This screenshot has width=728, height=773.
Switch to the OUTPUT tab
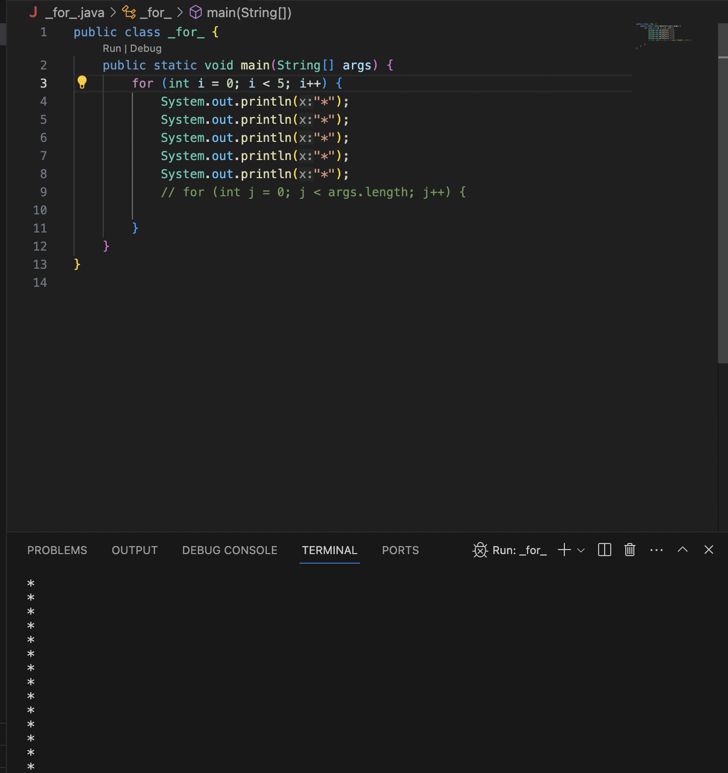pos(135,551)
